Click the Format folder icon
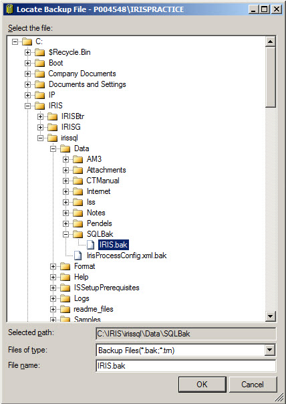 click(x=65, y=266)
